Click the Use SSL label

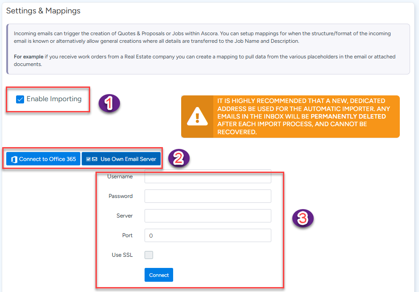[x=122, y=255]
